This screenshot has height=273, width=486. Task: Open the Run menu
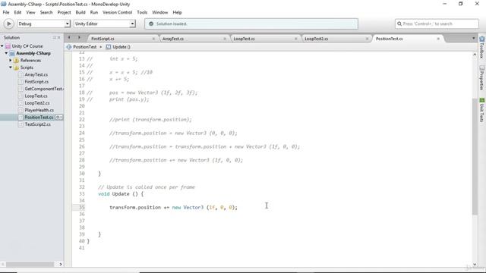click(x=94, y=12)
